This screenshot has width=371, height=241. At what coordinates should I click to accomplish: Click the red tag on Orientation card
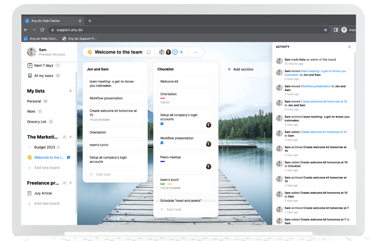163,98
